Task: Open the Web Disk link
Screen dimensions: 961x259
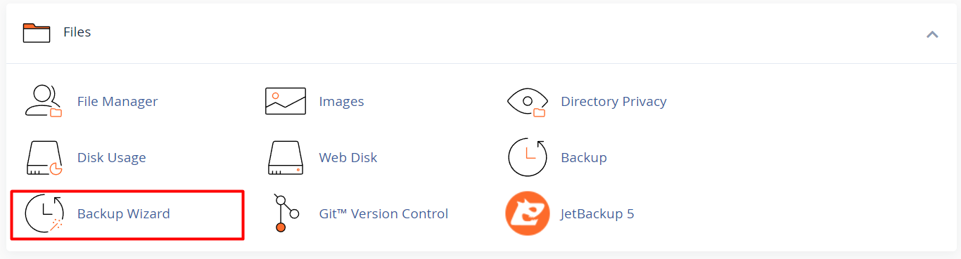Action: click(x=348, y=158)
